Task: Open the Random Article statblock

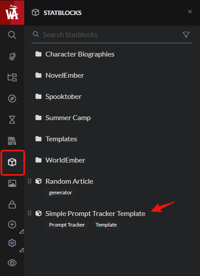Action: 69,181
